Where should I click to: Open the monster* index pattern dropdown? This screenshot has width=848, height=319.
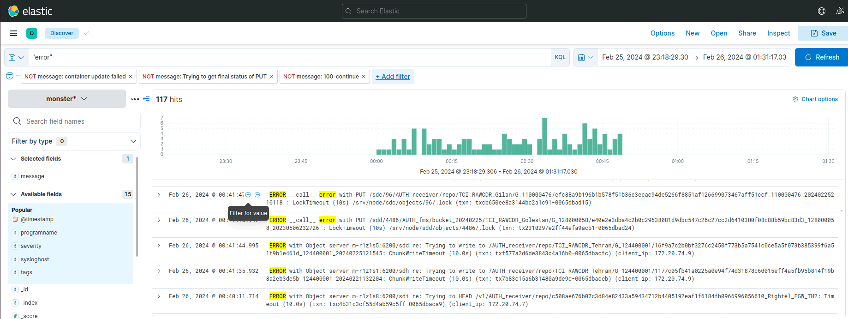point(66,99)
